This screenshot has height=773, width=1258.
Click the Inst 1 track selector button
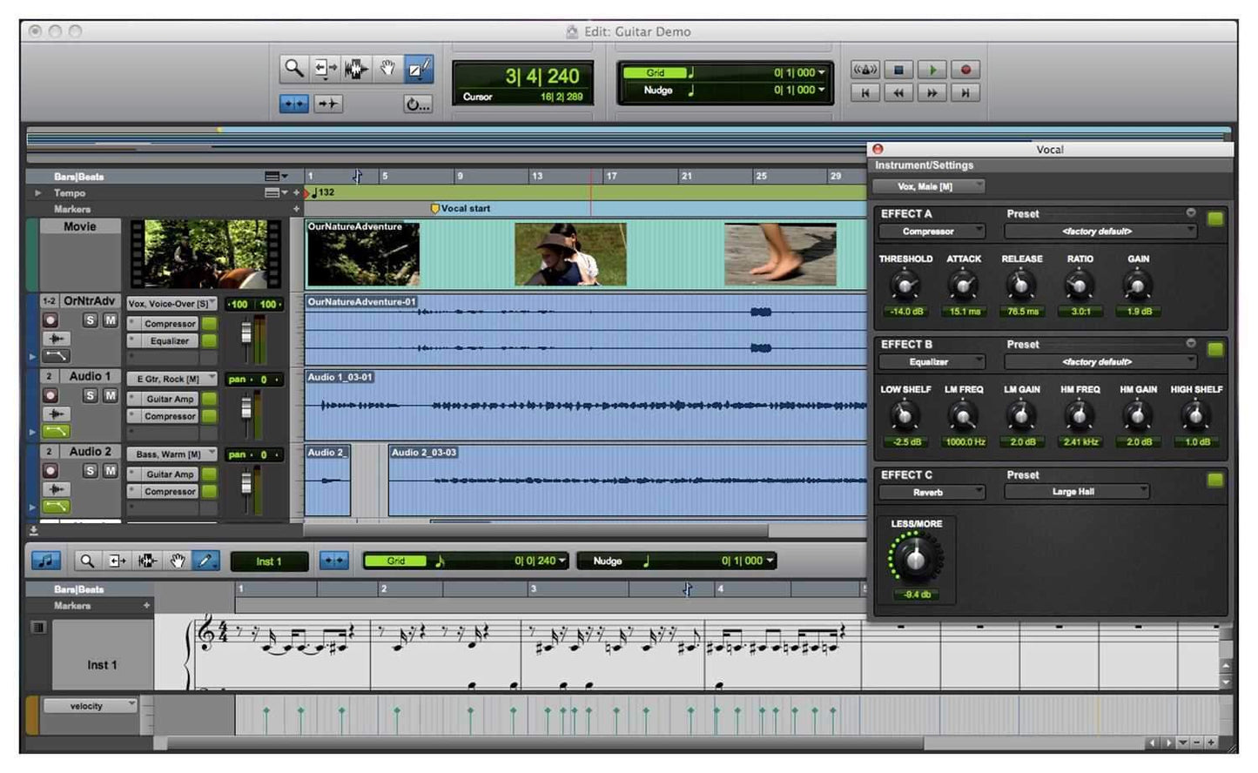click(x=270, y=561)
